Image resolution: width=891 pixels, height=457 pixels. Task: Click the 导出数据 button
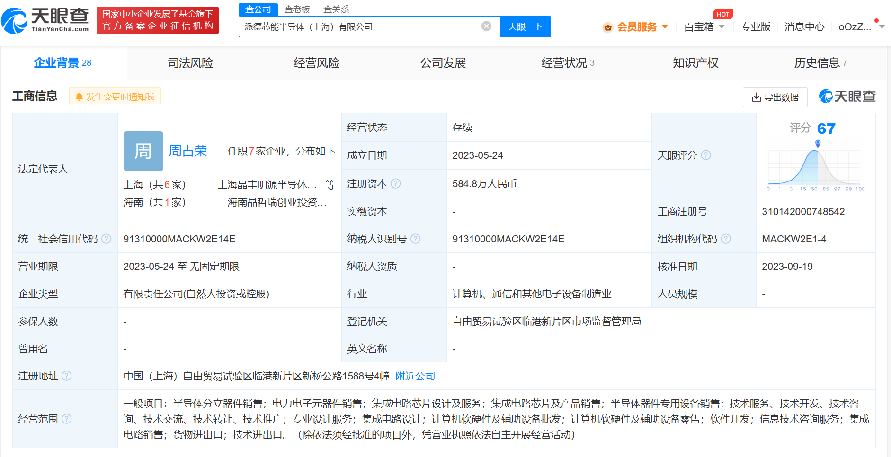click(775, 97)
